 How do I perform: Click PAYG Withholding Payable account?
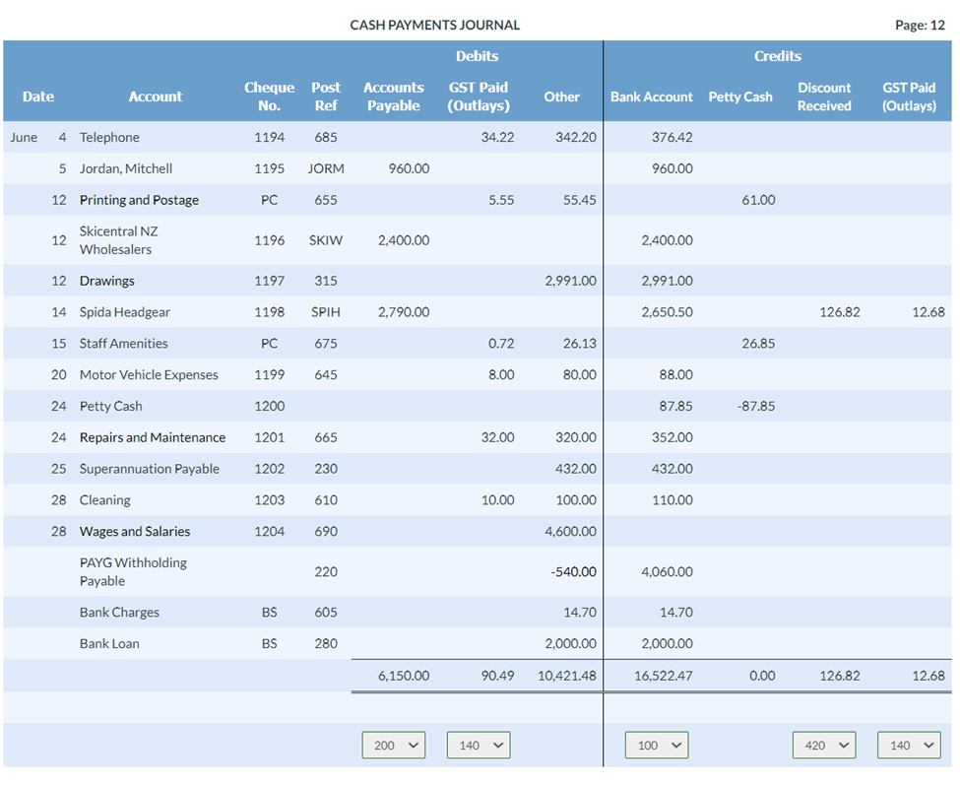click(134, 571)
